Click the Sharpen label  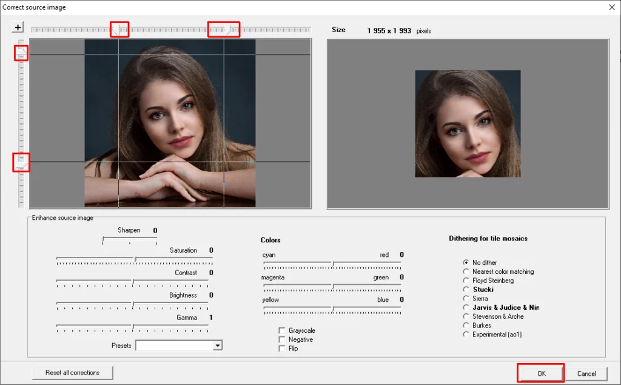pyautogui.click(x=129, y=230)
